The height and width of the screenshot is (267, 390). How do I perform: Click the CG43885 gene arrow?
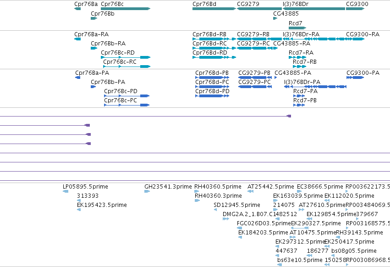[x=275, y=18]
